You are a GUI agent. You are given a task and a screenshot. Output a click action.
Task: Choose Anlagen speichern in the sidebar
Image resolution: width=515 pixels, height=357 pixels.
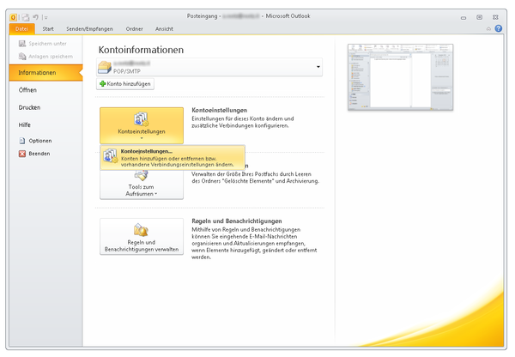tap(45, 57)
